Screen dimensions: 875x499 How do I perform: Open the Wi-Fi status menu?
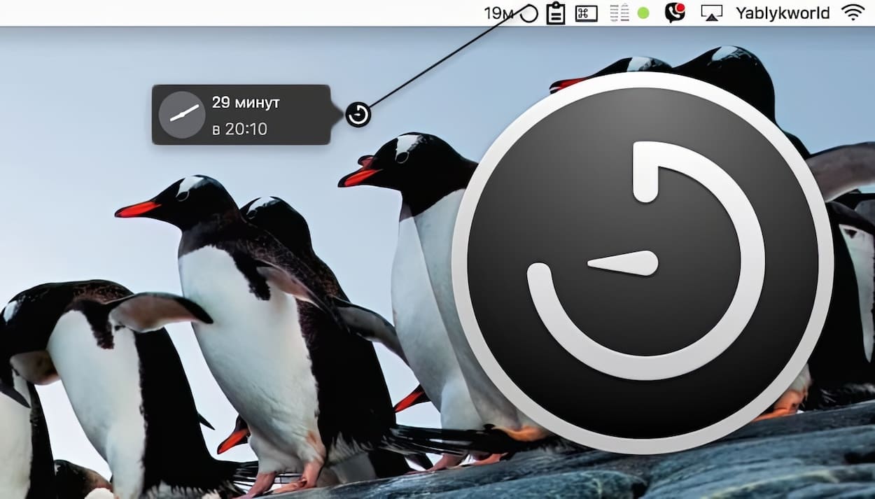click(x=853, y=13)
